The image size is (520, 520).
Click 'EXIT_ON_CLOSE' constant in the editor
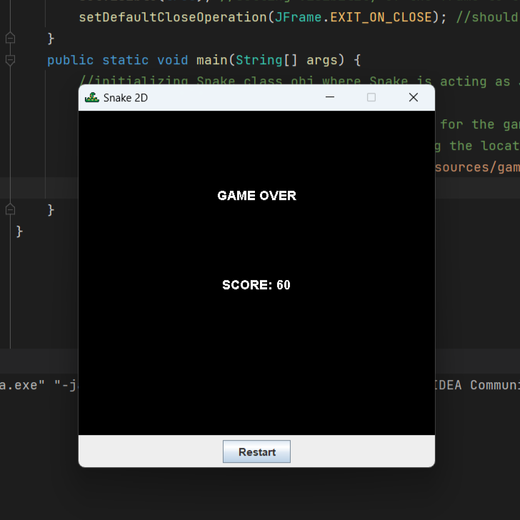[381, 17]
